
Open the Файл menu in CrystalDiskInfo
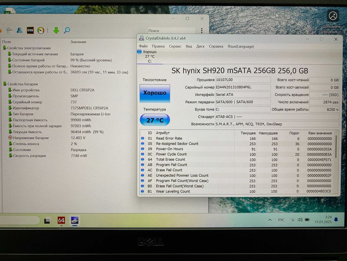(x=143, y=46)
